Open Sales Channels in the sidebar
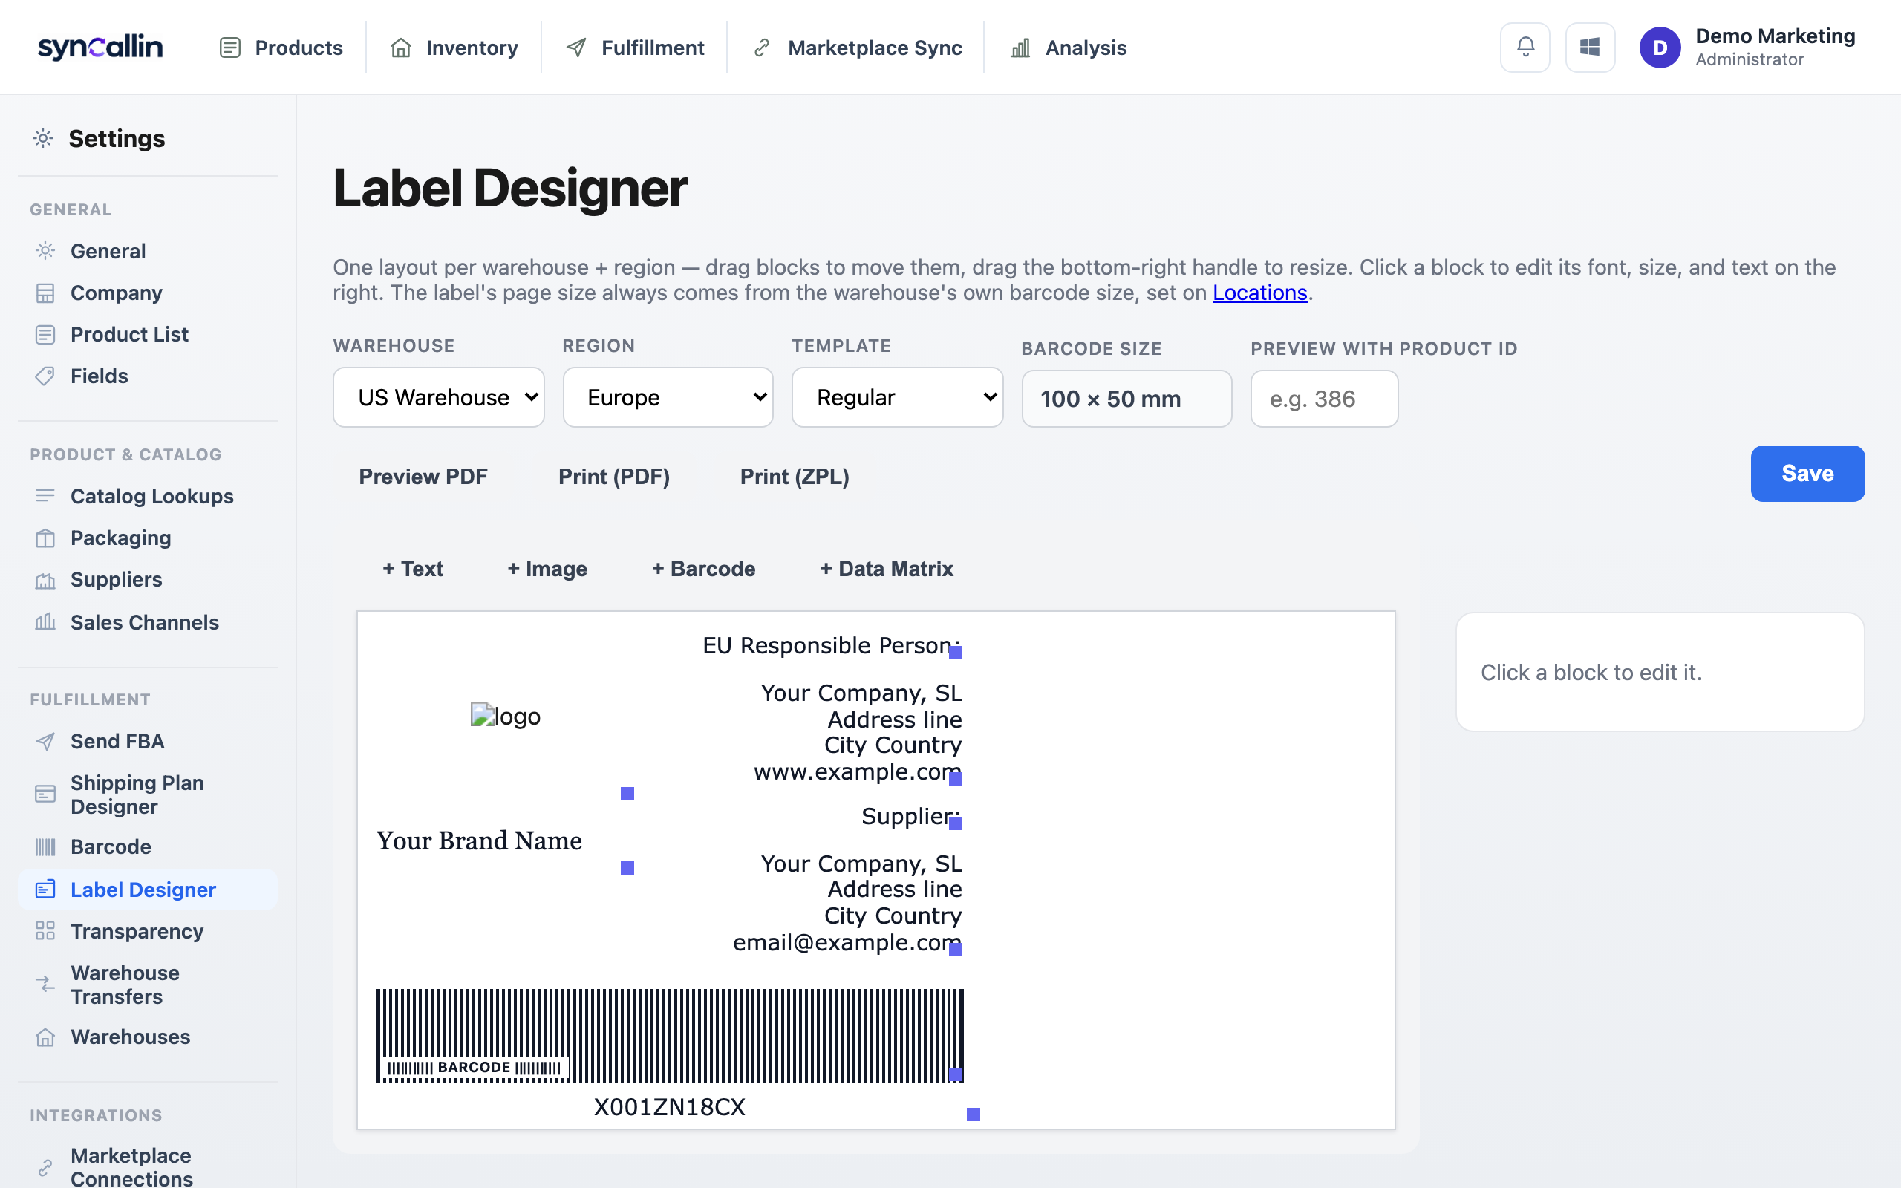This screenshot has width=1901, height=1188. (145, 622)
